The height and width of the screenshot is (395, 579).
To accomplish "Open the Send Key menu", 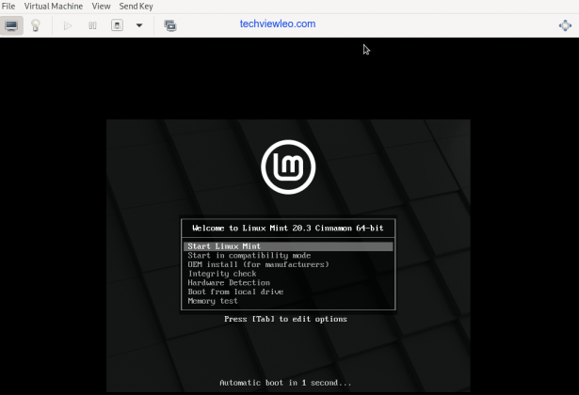I will click(136, 7).
